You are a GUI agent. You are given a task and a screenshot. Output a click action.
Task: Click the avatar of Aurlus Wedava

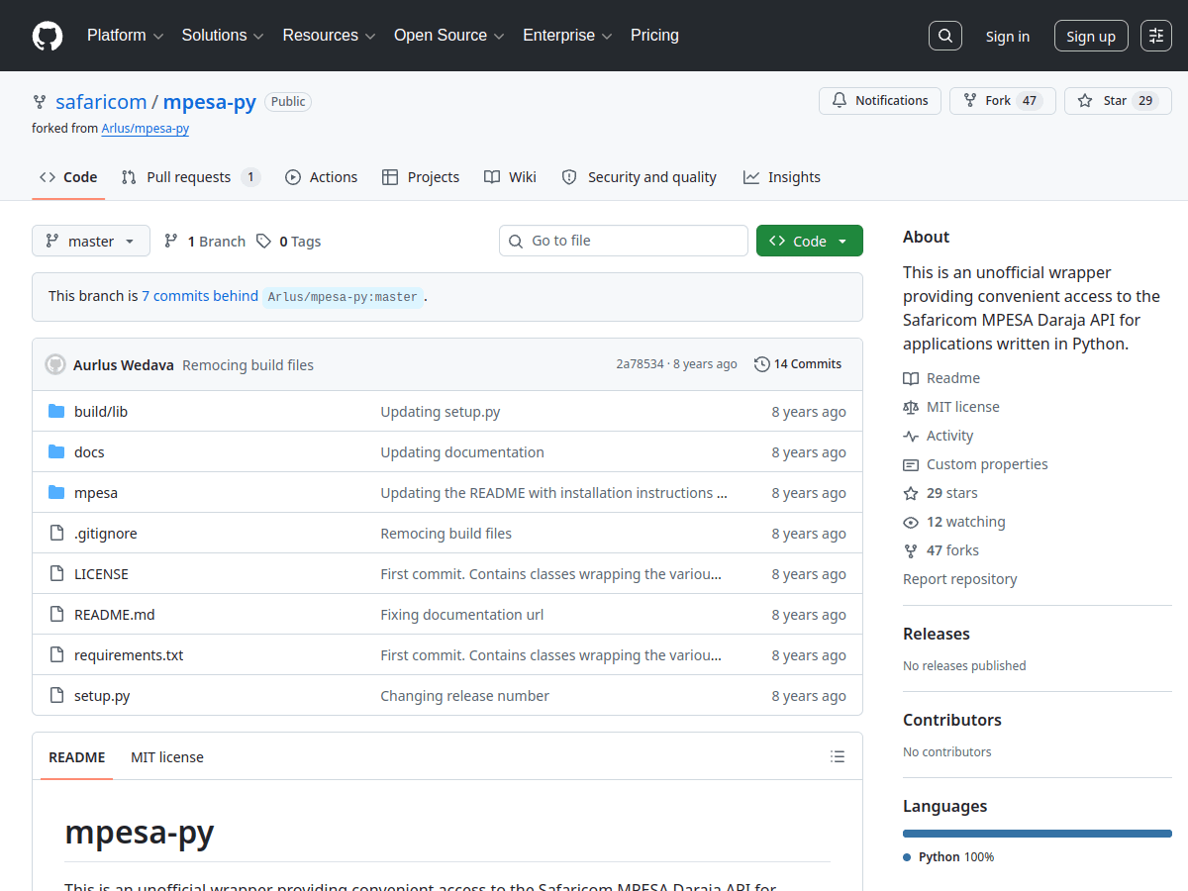(55, 364)
